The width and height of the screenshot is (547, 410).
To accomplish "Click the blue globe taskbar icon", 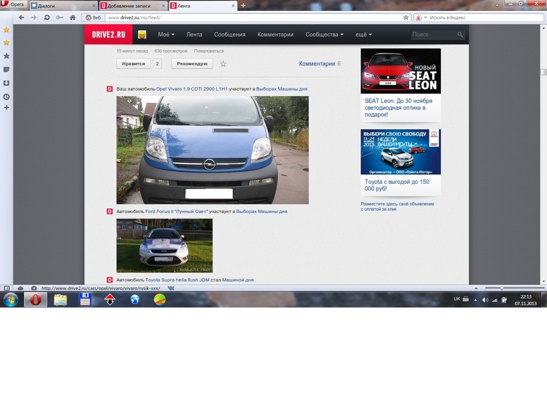I will tap(134, 300).
